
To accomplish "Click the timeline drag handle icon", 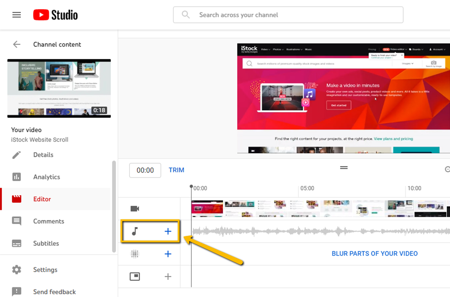I will pyautogui.click(x=344, y=168).
